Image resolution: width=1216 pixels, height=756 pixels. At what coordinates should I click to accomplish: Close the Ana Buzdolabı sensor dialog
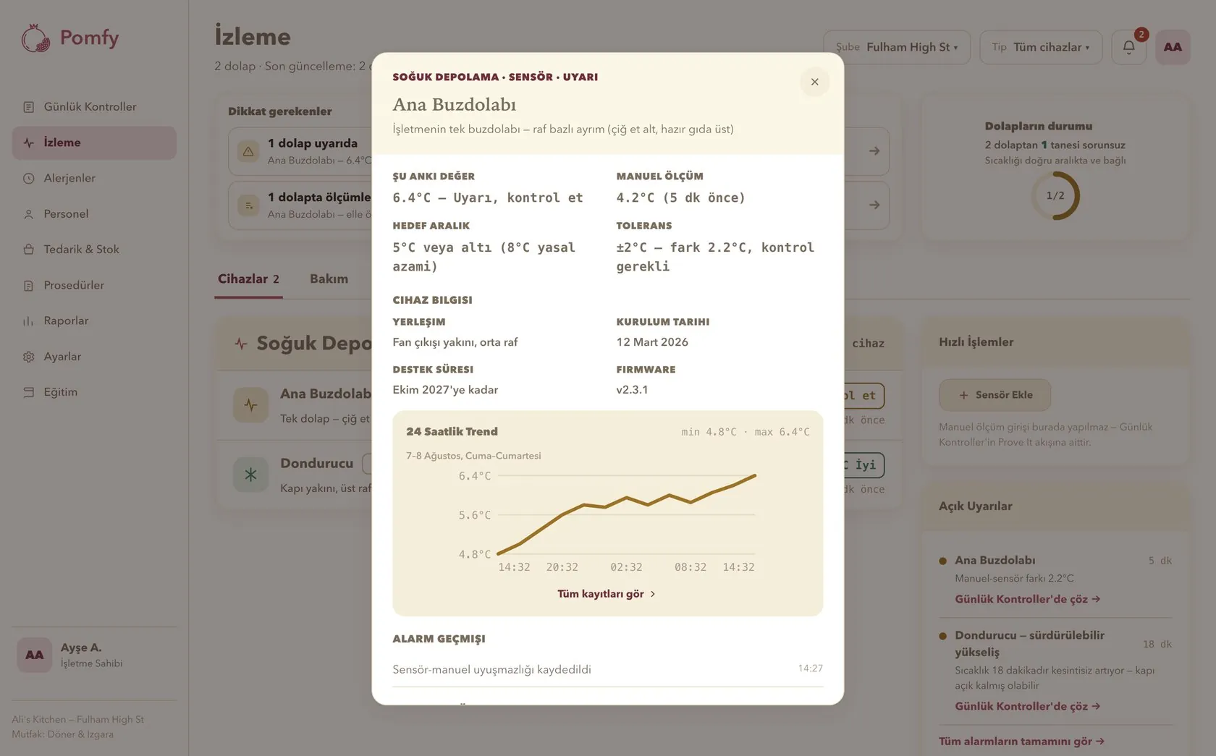pos(814,82)
